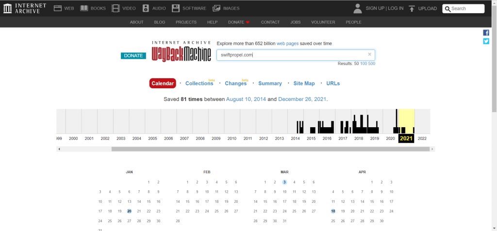Screen dimensions: 497x231
Task: Open the Audio section icon
Action: (x=146, y=8)
